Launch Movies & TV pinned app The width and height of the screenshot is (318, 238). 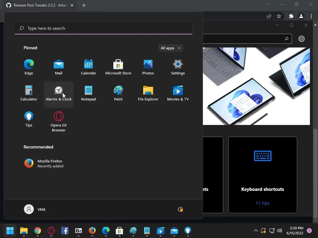(178, 94)
